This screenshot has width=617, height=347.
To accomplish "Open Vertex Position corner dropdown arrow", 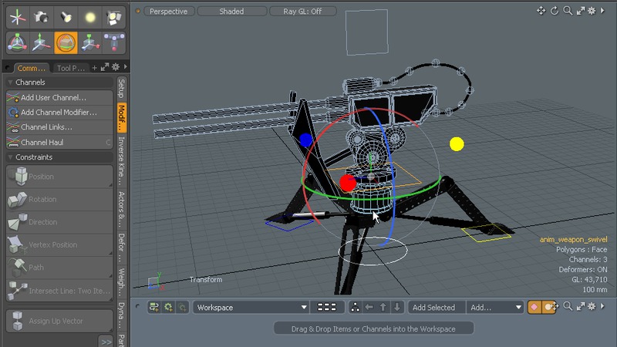I will pos(110,254).
